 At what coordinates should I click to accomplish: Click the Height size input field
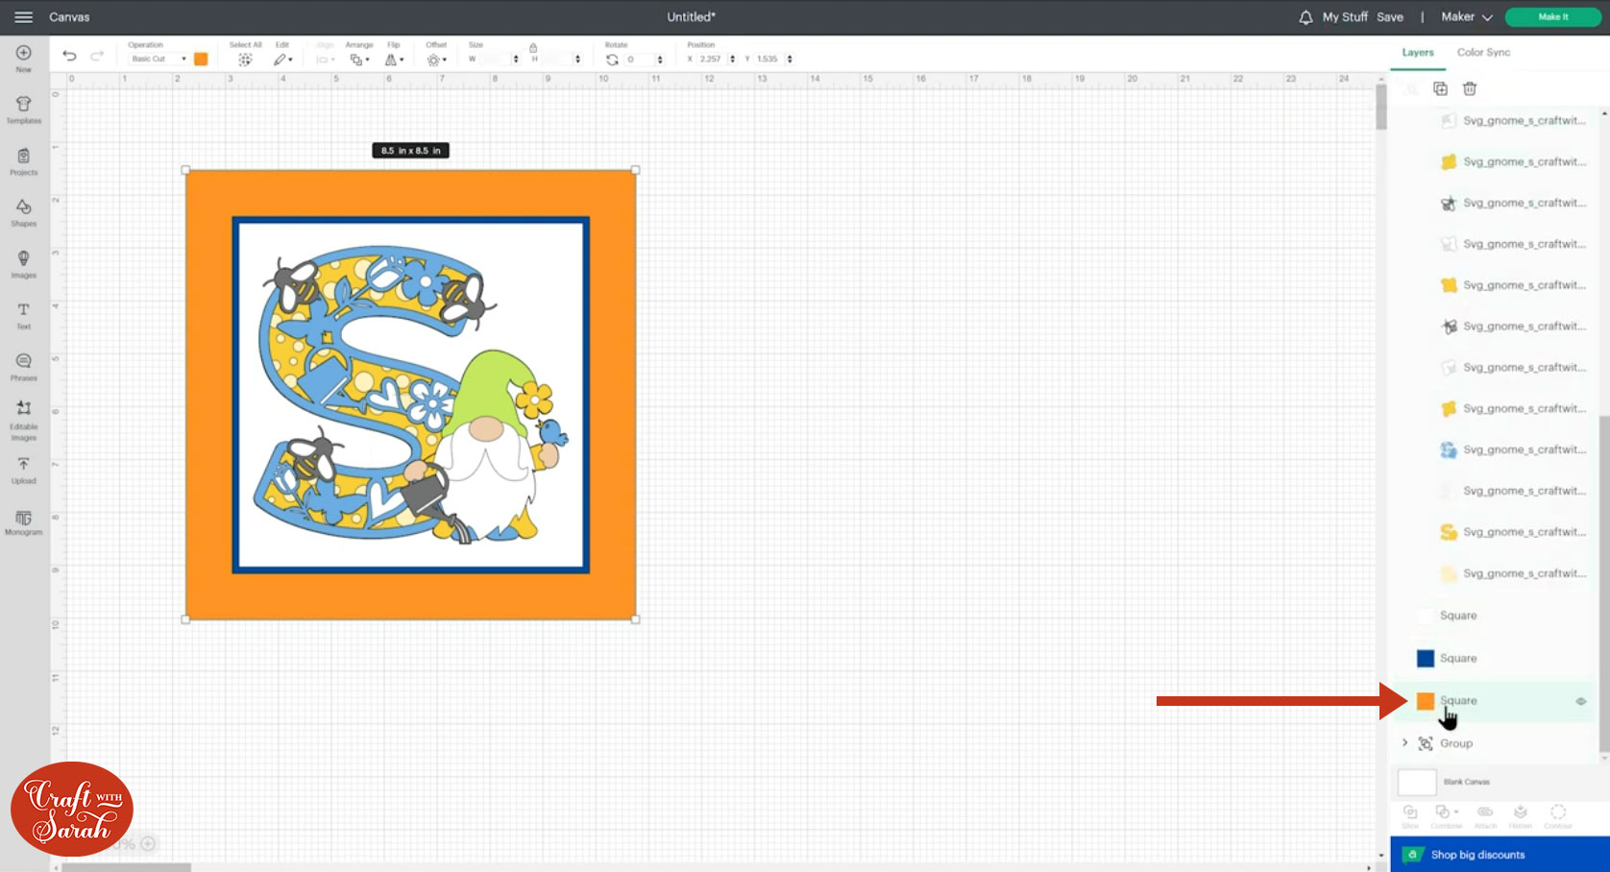point(558,60)
